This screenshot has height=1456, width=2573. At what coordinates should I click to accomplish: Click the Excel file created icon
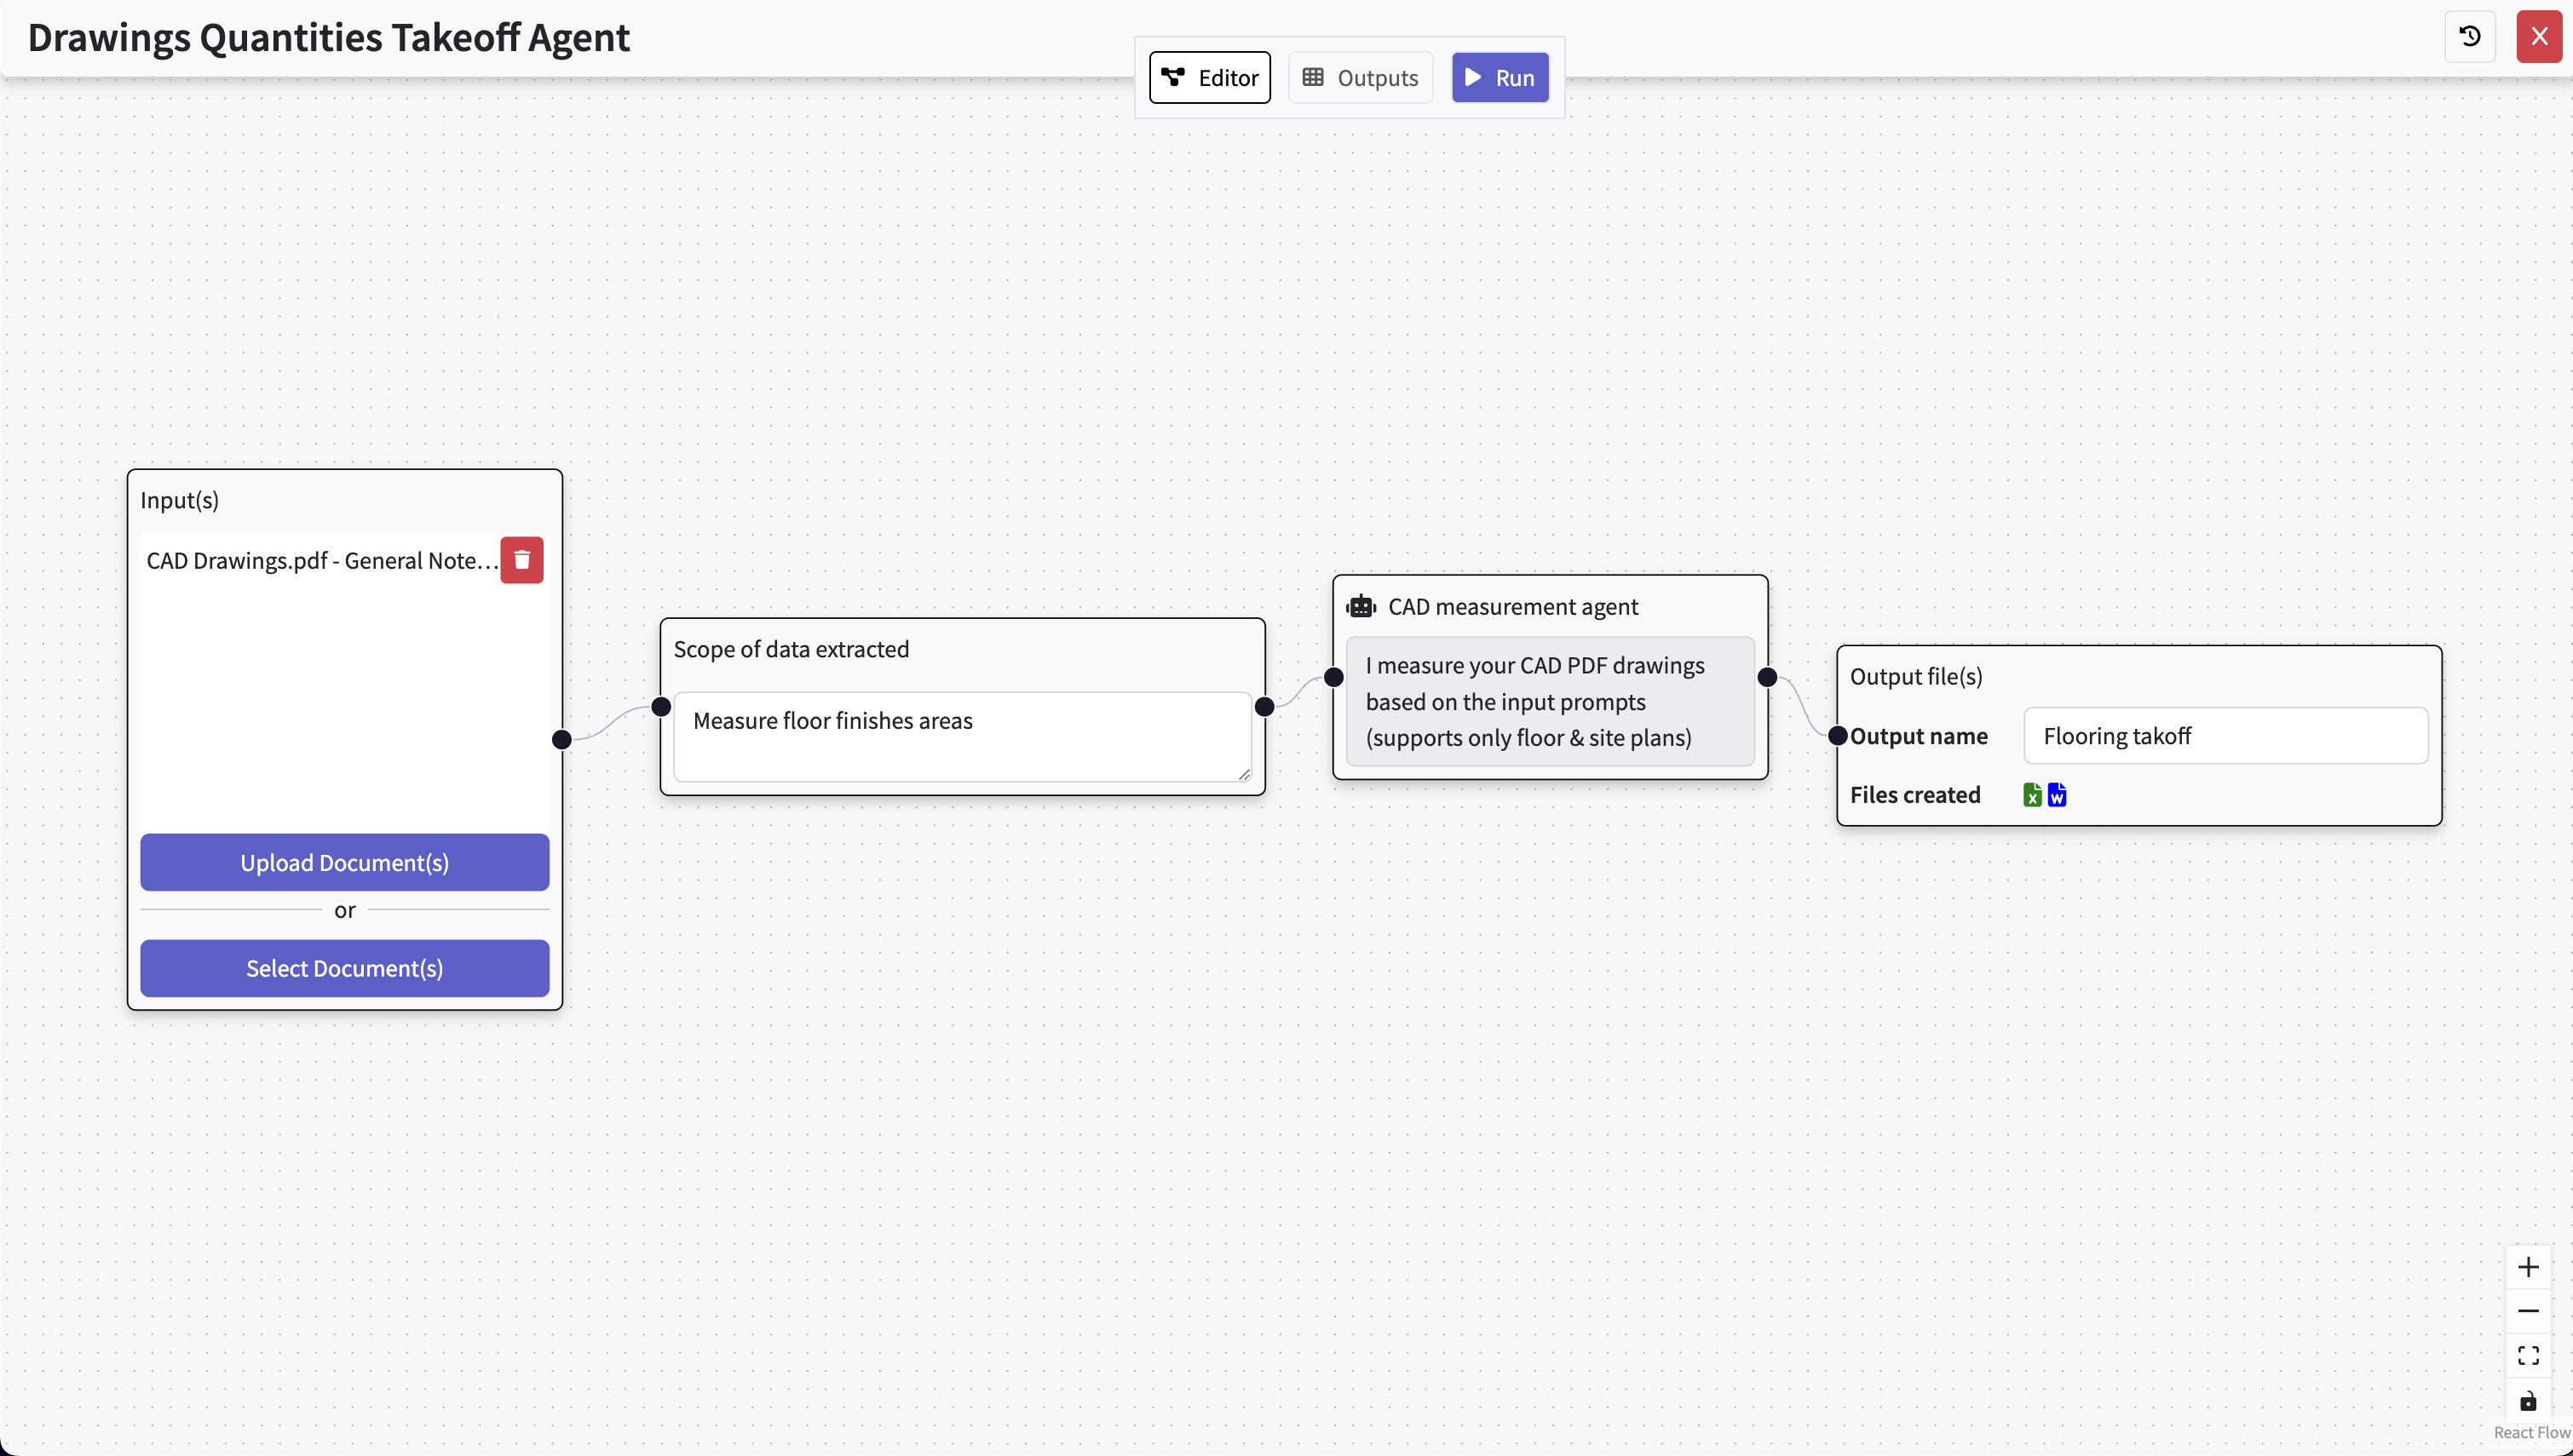pyautogui.click(x=2032, y=795)
